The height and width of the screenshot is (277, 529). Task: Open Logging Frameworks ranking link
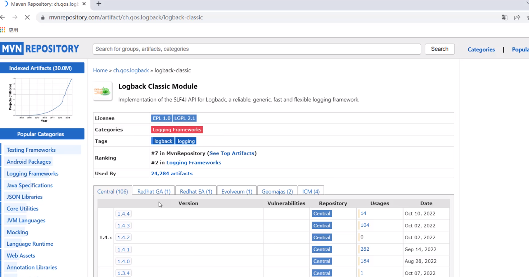click(x=194, y=163)
